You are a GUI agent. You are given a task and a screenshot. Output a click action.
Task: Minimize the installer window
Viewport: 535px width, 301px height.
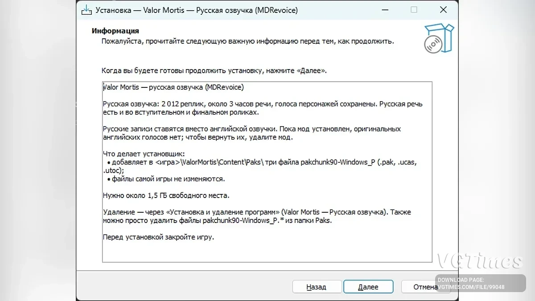tap(385, 10)
